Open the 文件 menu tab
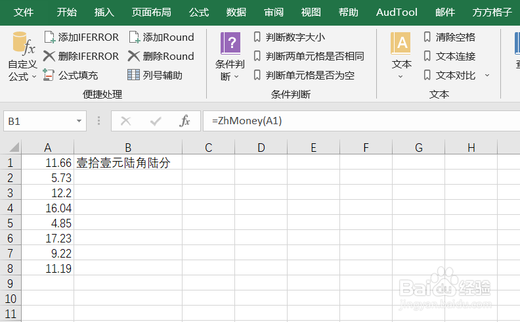Image resolution: width=520 pixels, height=322 pixels. (x=24, y=12)
